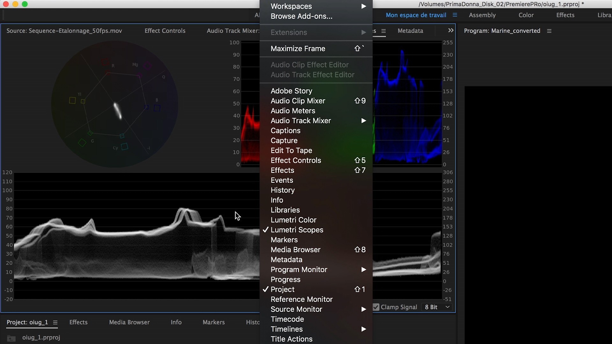Toggle the checked Project menu item
The image size is (612, 344).
tap(316, 290)
